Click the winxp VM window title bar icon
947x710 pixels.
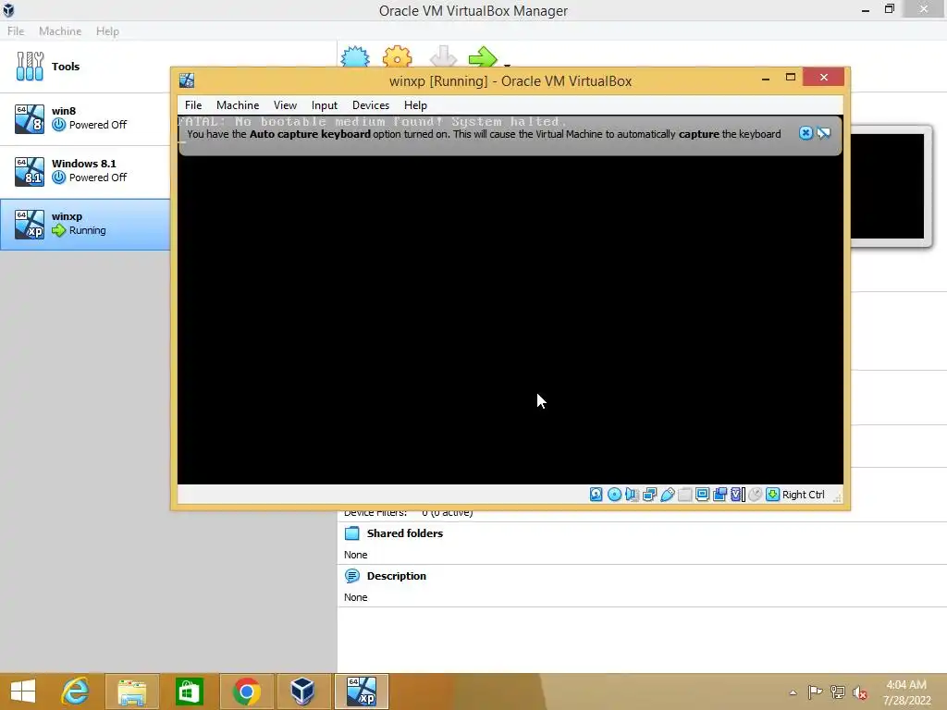[x=187, y=80]
